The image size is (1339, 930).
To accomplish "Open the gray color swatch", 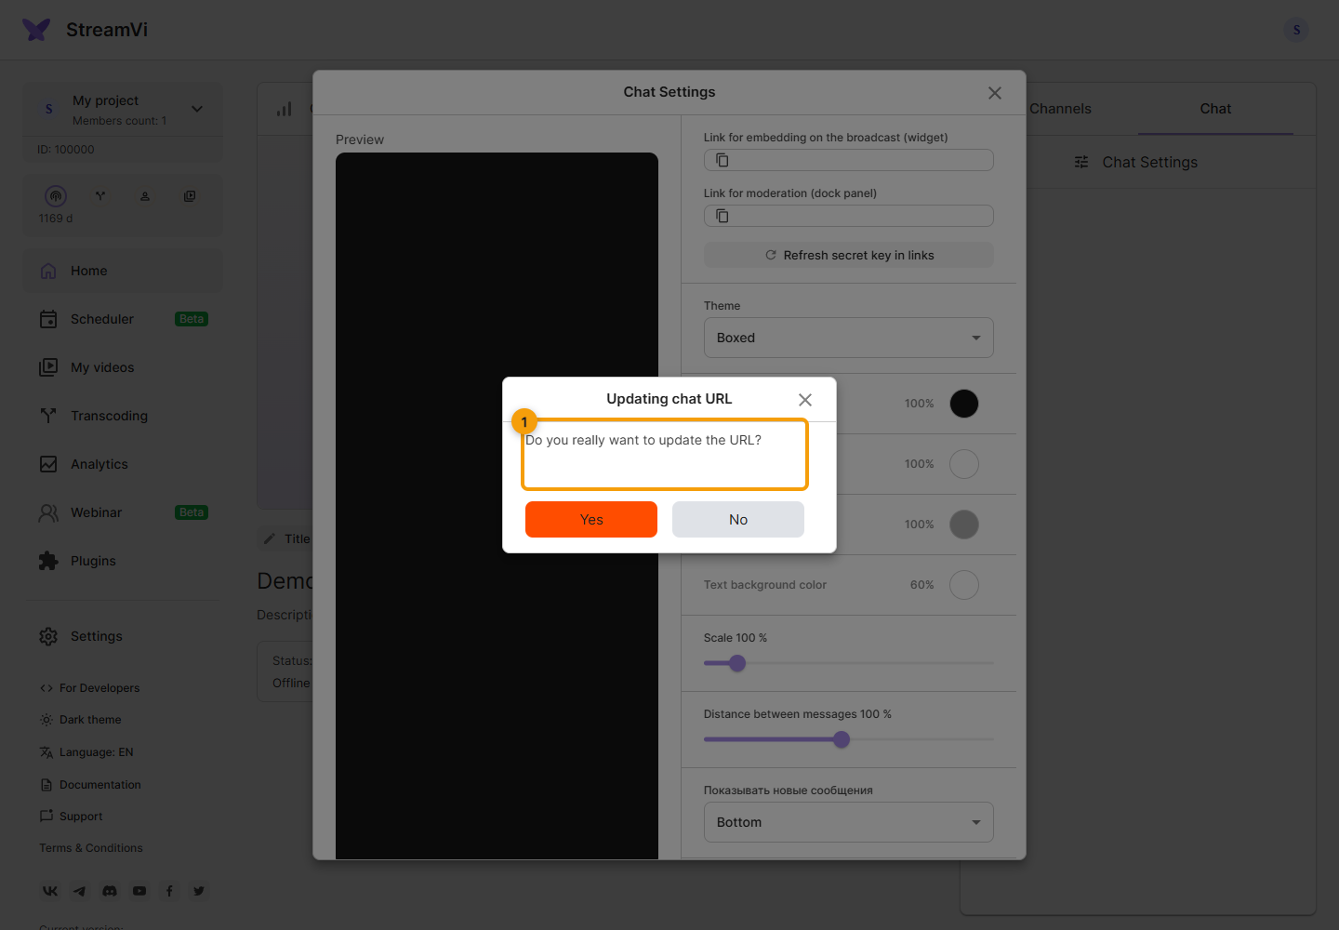I will (x=964, y=525).
